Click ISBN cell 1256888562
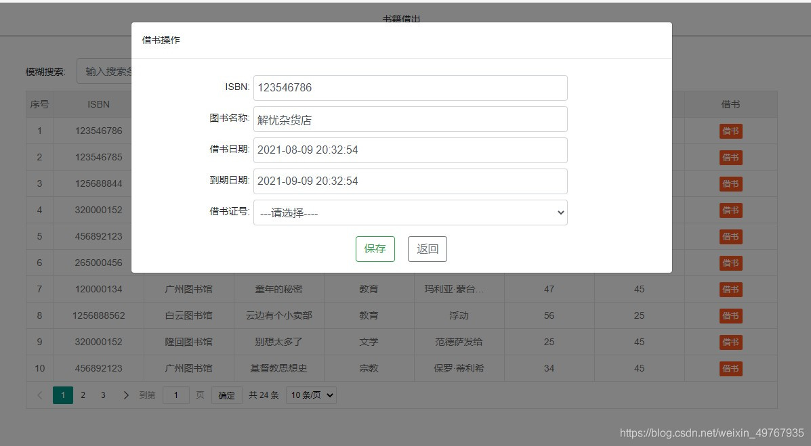The image size is (811, 446). point(99,316)
